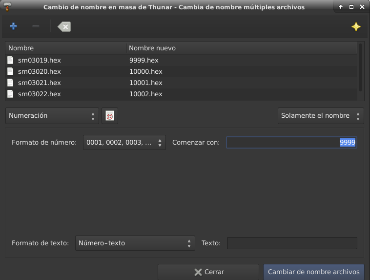Click the minus remove files icon
This screenshot has width=370, height=280.
click(x=36, y=26)
